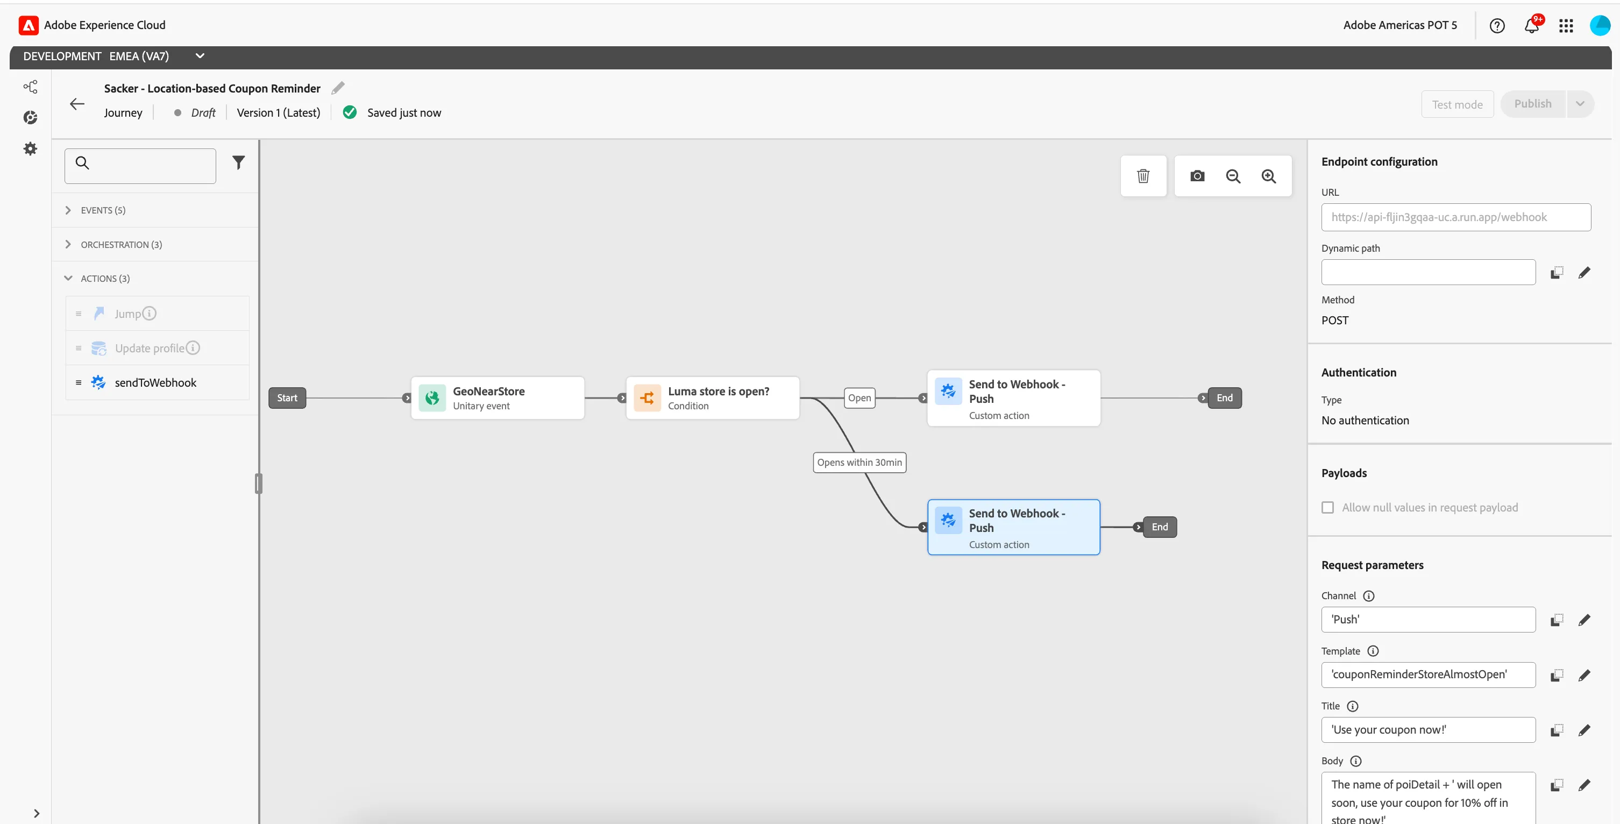Click the Template field couponReminderStoreAlmostOpen
The image size is (1620, 824).
1428,675
